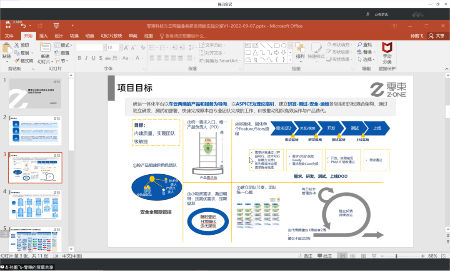
Task: Click the Undo arrow in quick access toolbar
Action: click(23, 26)
